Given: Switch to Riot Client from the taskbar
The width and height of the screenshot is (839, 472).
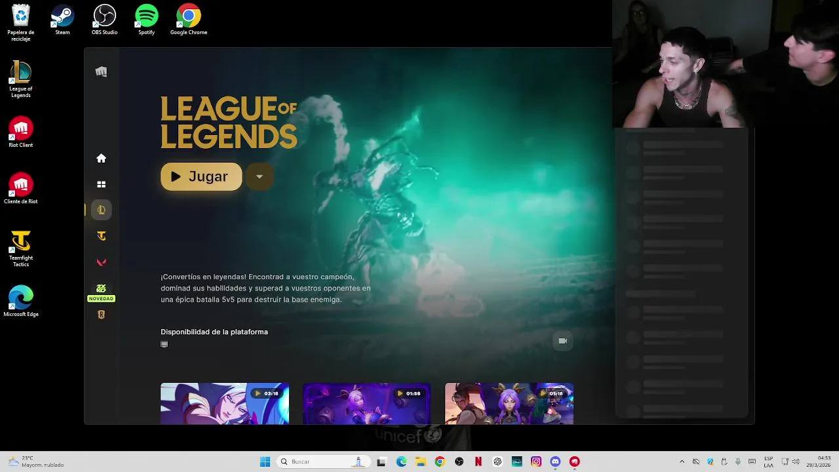Looking at the screenshot, I should 575,462.
